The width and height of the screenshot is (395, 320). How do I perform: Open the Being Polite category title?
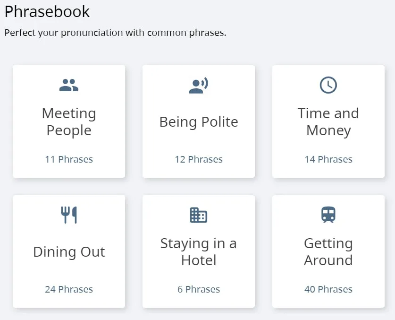coord(199,122)
